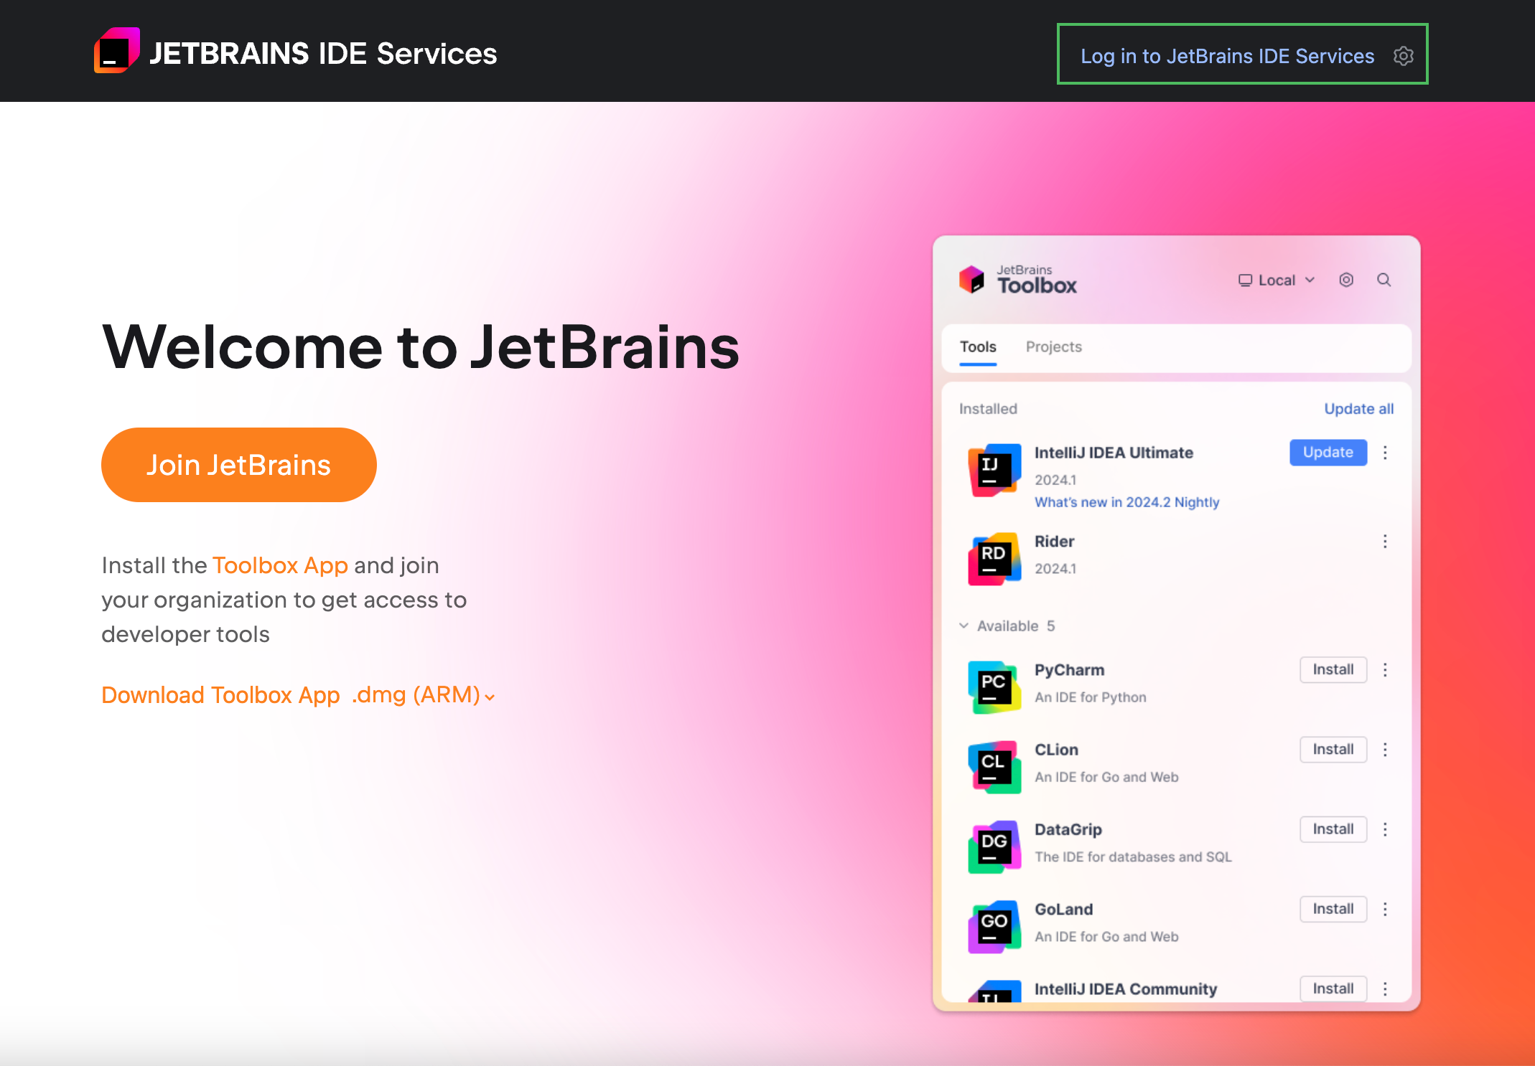Screen dimensions: 1535x1066
Task: Open settings gear next to login link
Action: [1403, 55]
